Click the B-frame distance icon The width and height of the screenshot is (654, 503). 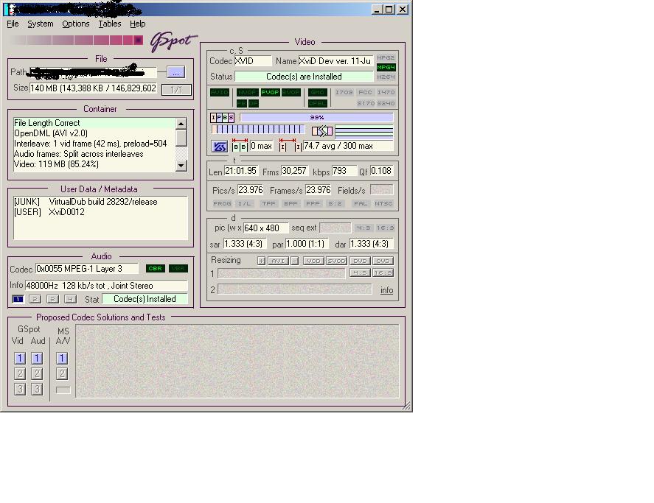tap(240, 144)
